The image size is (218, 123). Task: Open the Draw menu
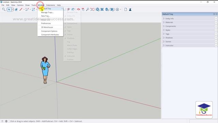tap(27, 5)
